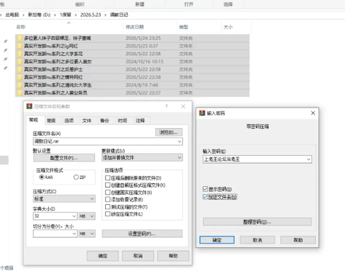Enable 压缩后删除原来的文件 option

[x=107, y=178]
